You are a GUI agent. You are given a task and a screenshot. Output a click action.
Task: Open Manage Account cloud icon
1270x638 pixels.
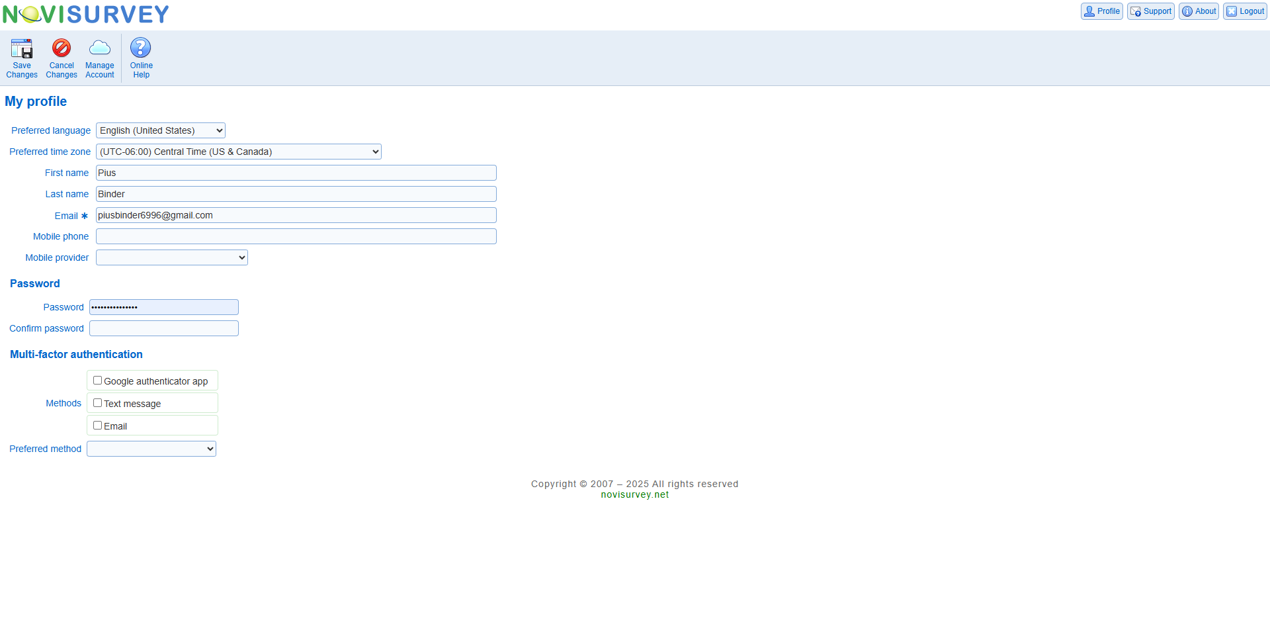[100, 48]
